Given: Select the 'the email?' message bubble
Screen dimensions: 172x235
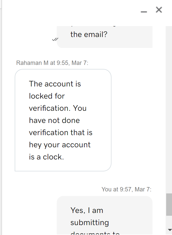Looking at the screenshot, I should 104,37.
